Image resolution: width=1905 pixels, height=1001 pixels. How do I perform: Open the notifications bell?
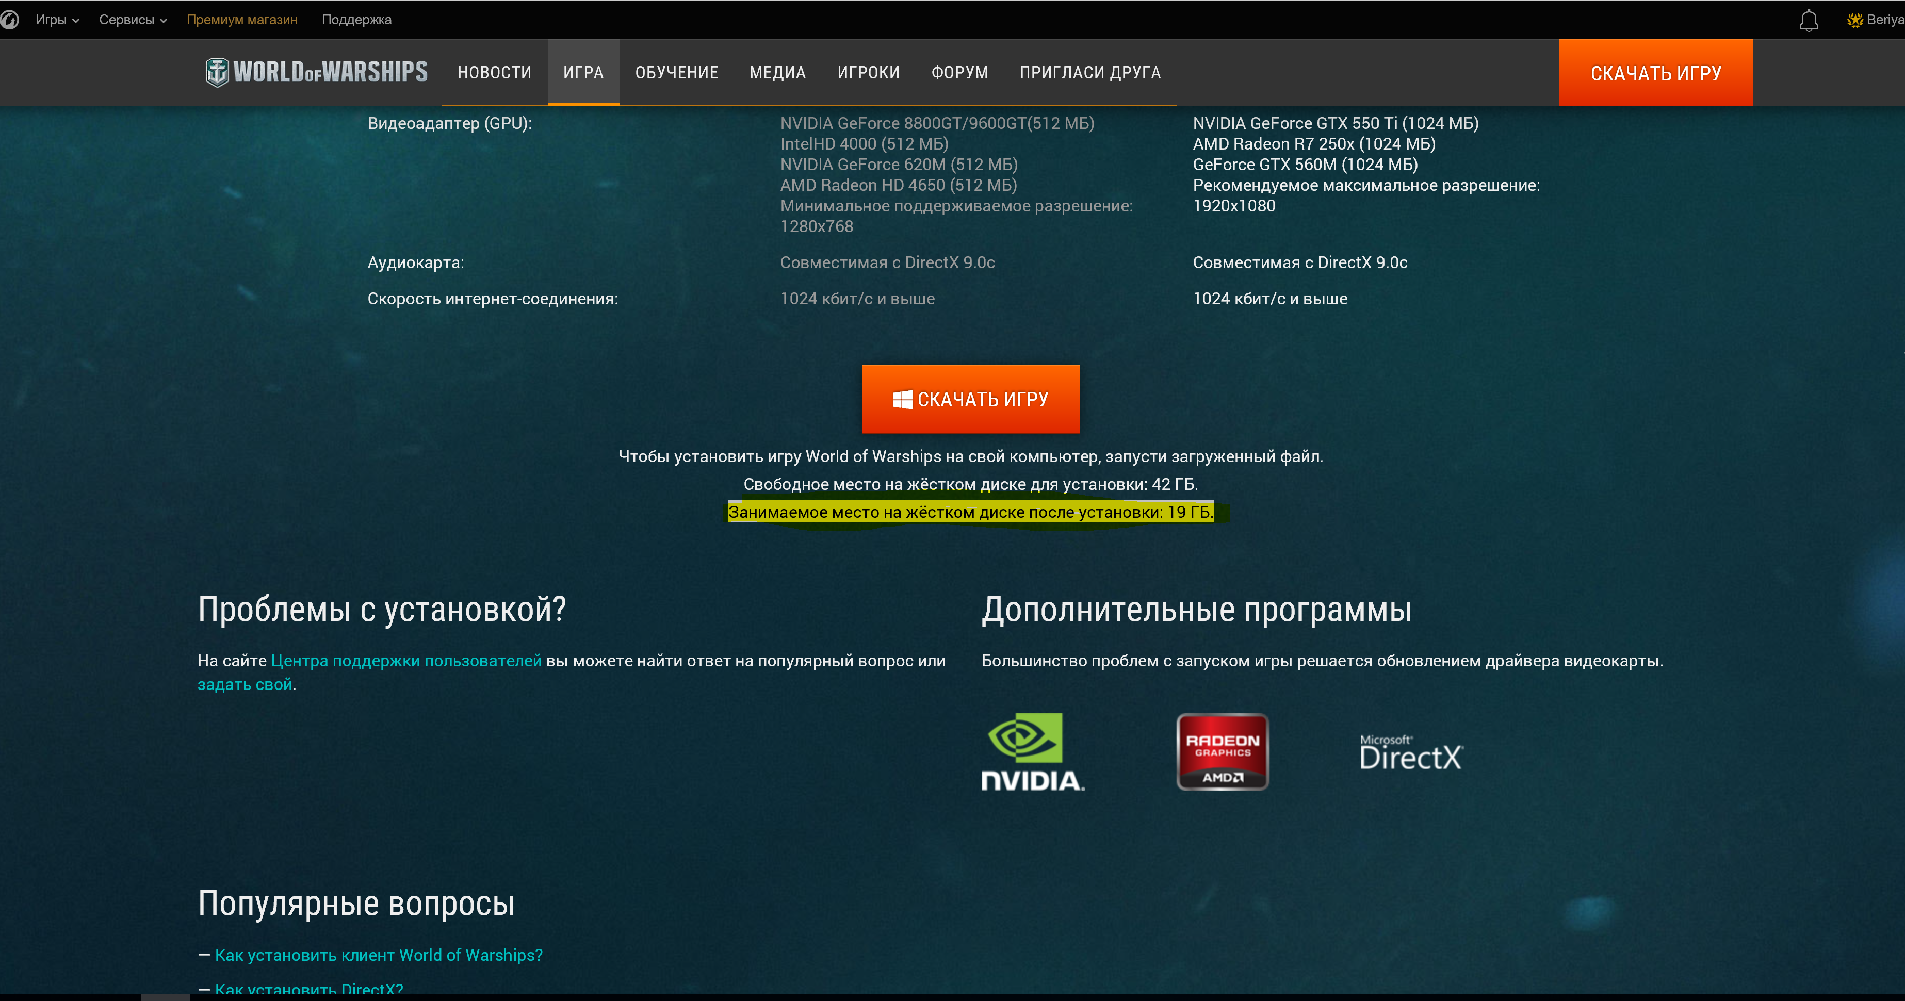[x=1808, y=20]
